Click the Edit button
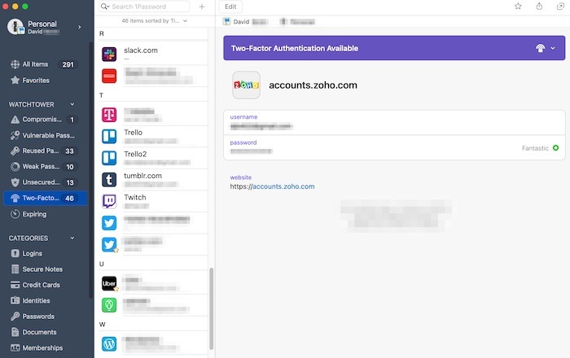 (231, 7)
